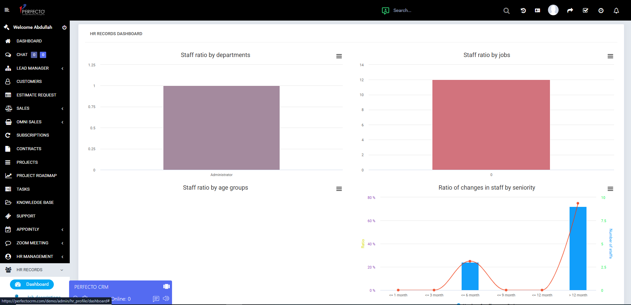Open Staff ratio by departments chart menu
Screen dimensions: 631x305
click(x=339, y=56)
